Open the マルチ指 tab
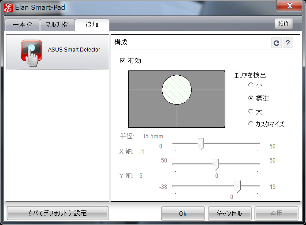This screenshot has width=306, height=225. coord(57,25)
